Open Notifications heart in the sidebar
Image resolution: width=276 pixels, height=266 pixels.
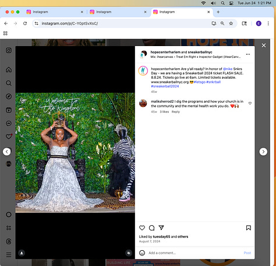(x=9, y=136)
